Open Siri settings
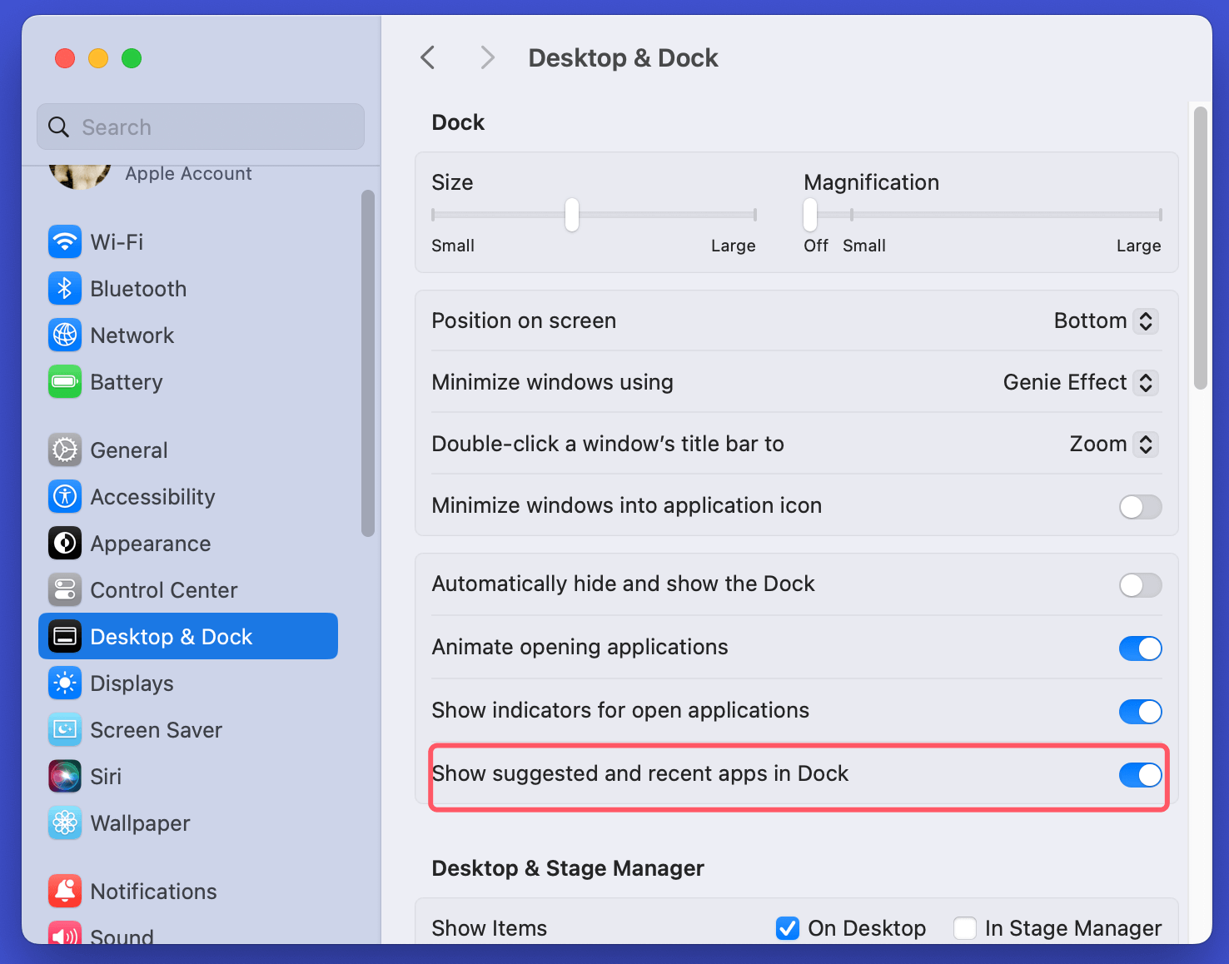This screenshot has width=1229, height=964. (107, 776)
